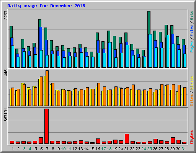Click green weekend day label 3
The image size is (196, 153).
tap(24, 149)
